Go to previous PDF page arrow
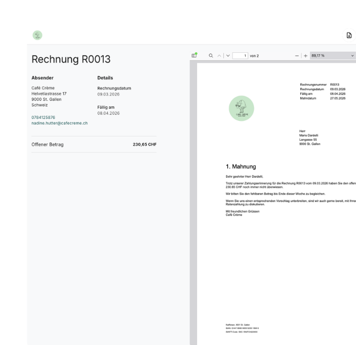356x345 pixels. pos(219,56)
